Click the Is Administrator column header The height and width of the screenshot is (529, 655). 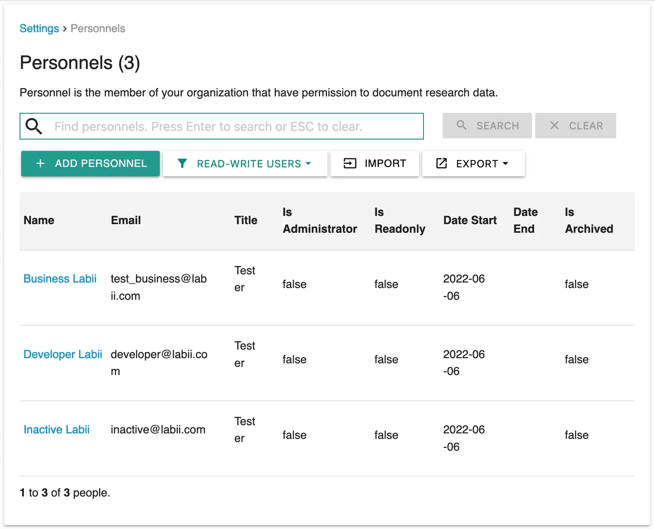click(320, 220)
